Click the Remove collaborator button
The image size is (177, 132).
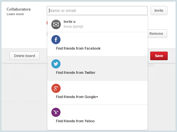tap(157, 33)
